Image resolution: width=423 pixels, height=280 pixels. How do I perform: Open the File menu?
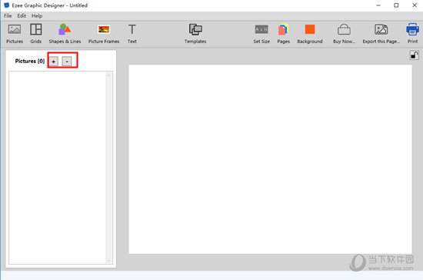[8, 16]
